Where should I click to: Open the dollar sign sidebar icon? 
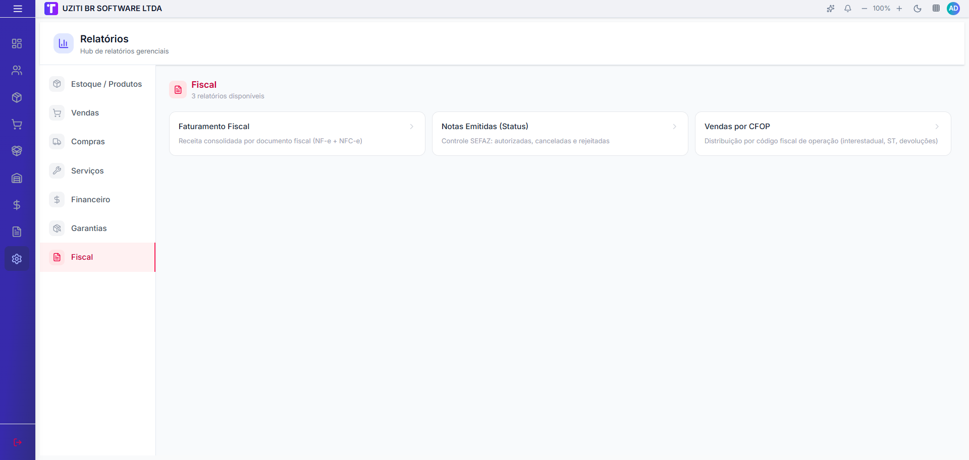(x=17, y=205)
